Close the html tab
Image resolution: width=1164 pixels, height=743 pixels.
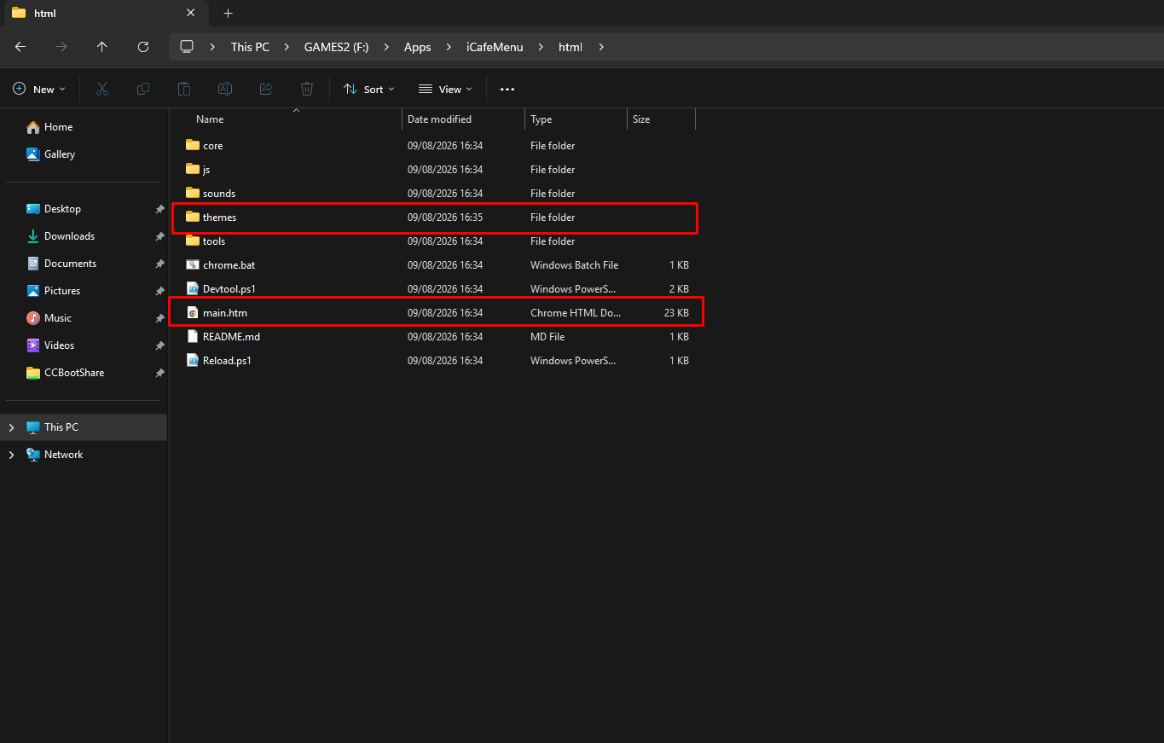tap(190, 13)
